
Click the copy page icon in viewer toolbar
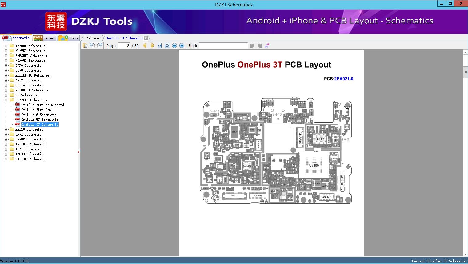pos(85,45)
